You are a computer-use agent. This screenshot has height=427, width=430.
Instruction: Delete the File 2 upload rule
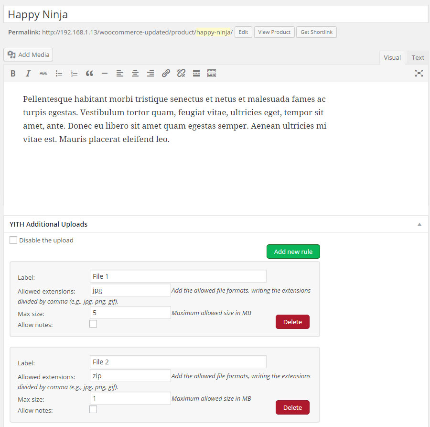click(x=292, y=407)
